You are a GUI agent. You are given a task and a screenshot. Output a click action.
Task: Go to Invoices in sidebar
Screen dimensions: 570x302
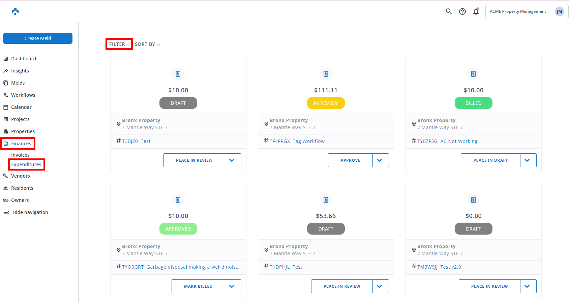click(20, 155)
